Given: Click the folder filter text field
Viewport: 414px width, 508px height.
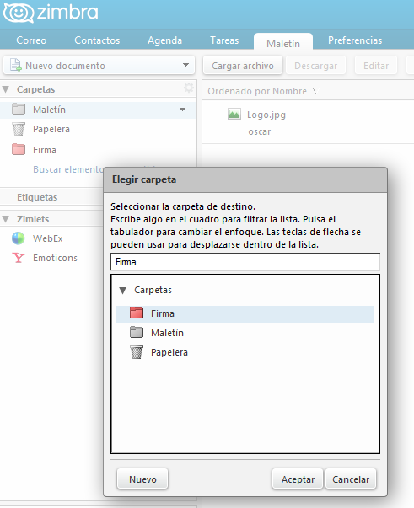Looking at the screenshot, I should click(x=245, y=262).
